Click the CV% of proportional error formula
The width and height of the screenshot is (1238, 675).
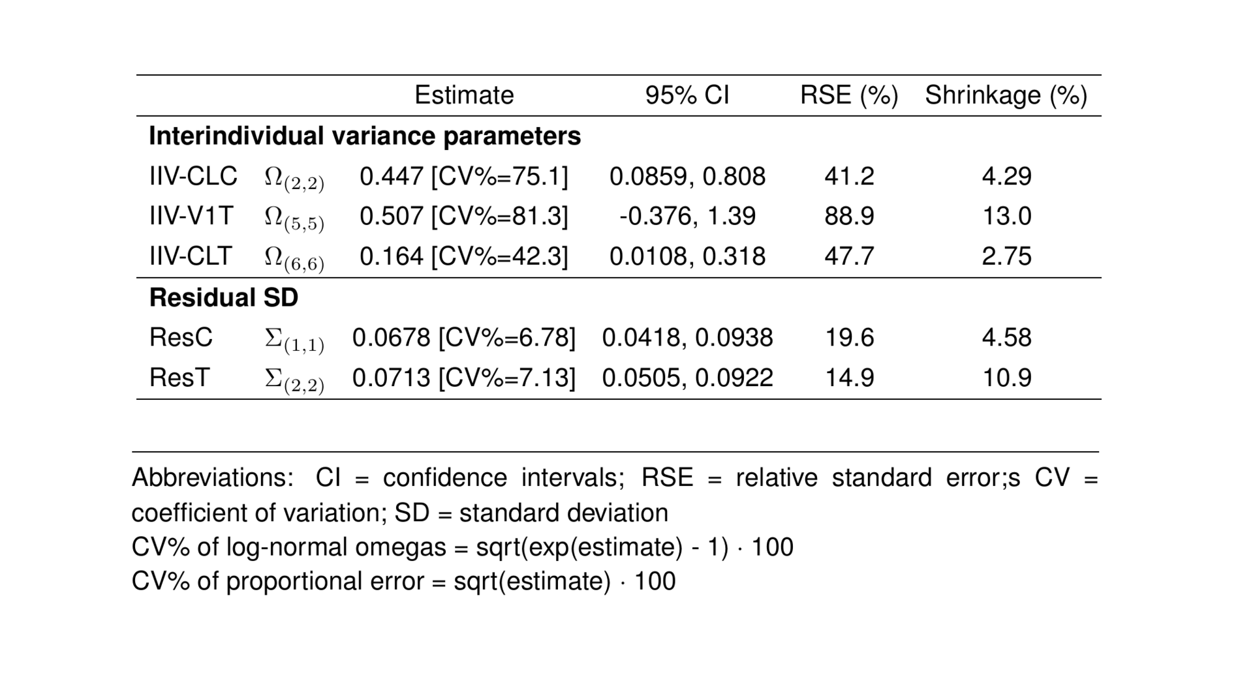(403, 580)
